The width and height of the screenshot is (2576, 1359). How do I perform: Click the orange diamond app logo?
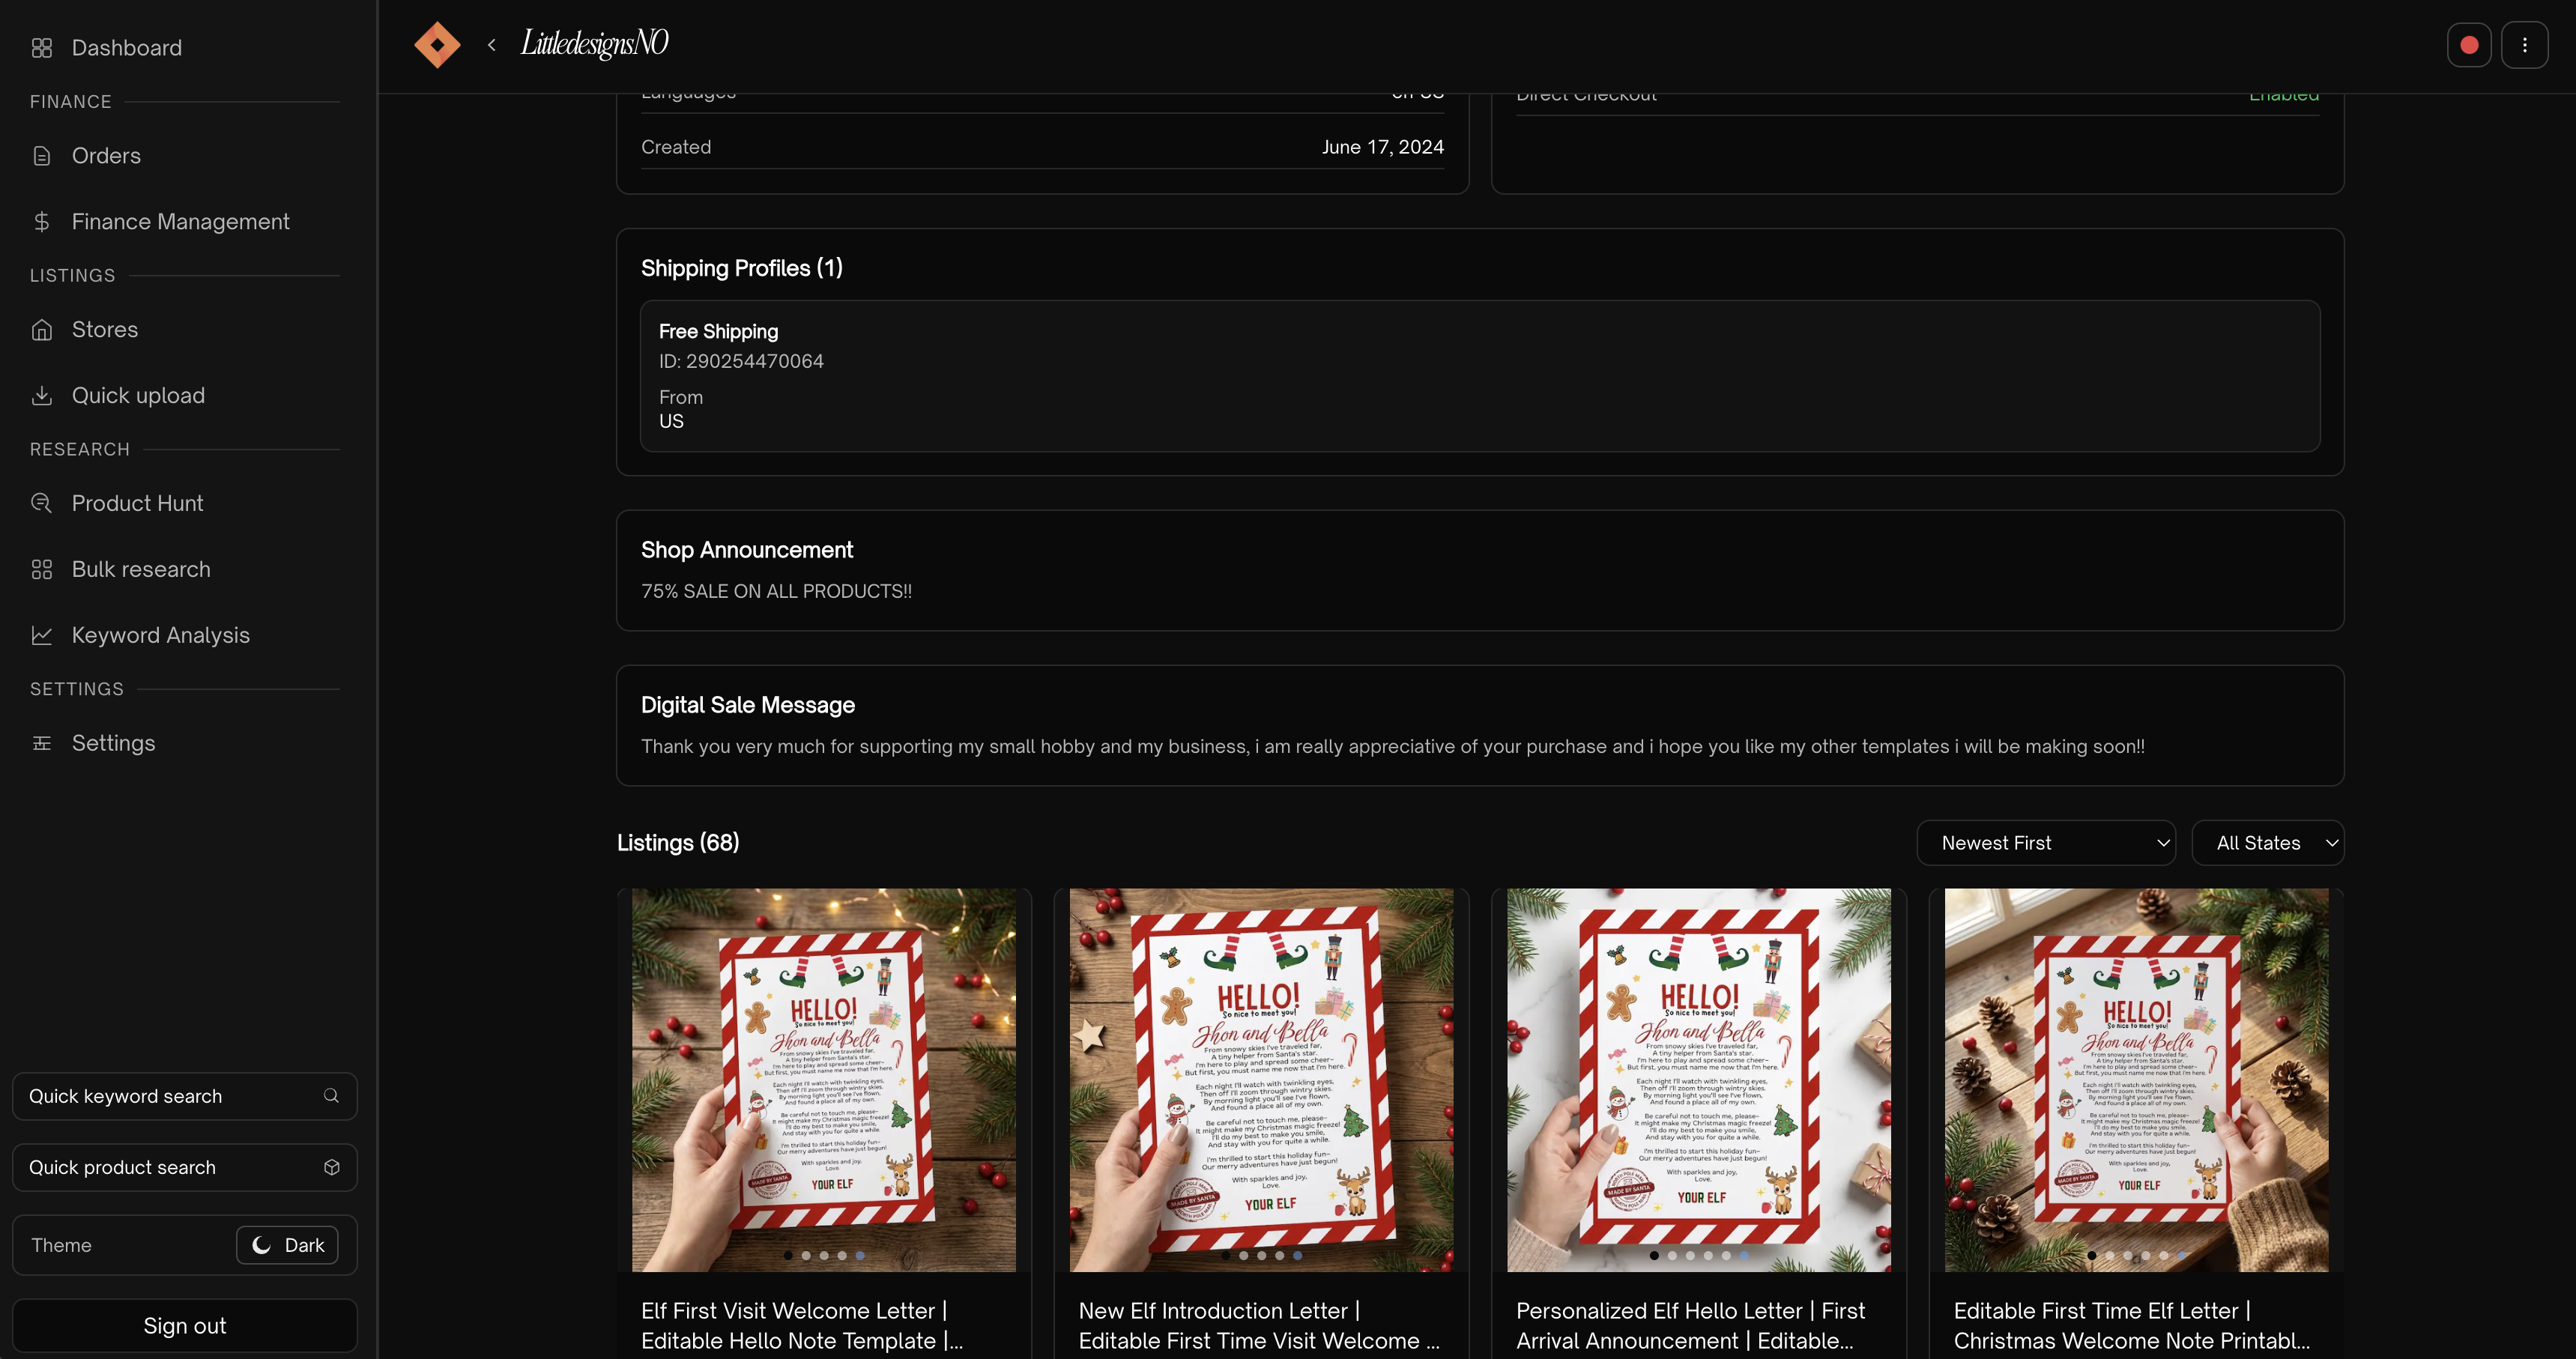click(x=437, y=45)
